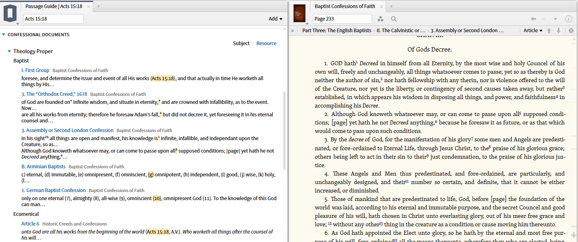578x242 pixels.
Task: Click the [page] marker in paragraph 2
Action: (x=339, y=122)
